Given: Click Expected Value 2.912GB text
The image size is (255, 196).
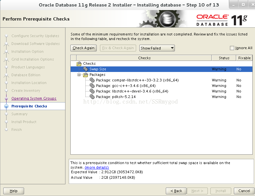Looking at the screenshot, I should pyautogui.click(x=122, y=172).
